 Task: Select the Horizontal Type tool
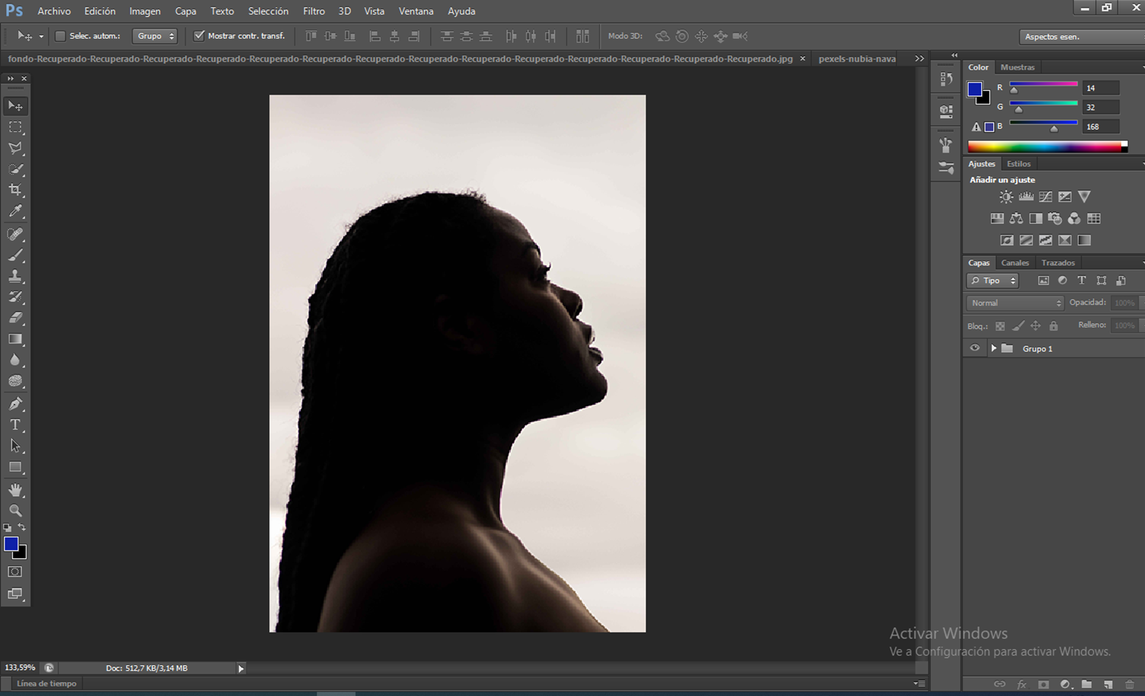(x=15, y=425)
